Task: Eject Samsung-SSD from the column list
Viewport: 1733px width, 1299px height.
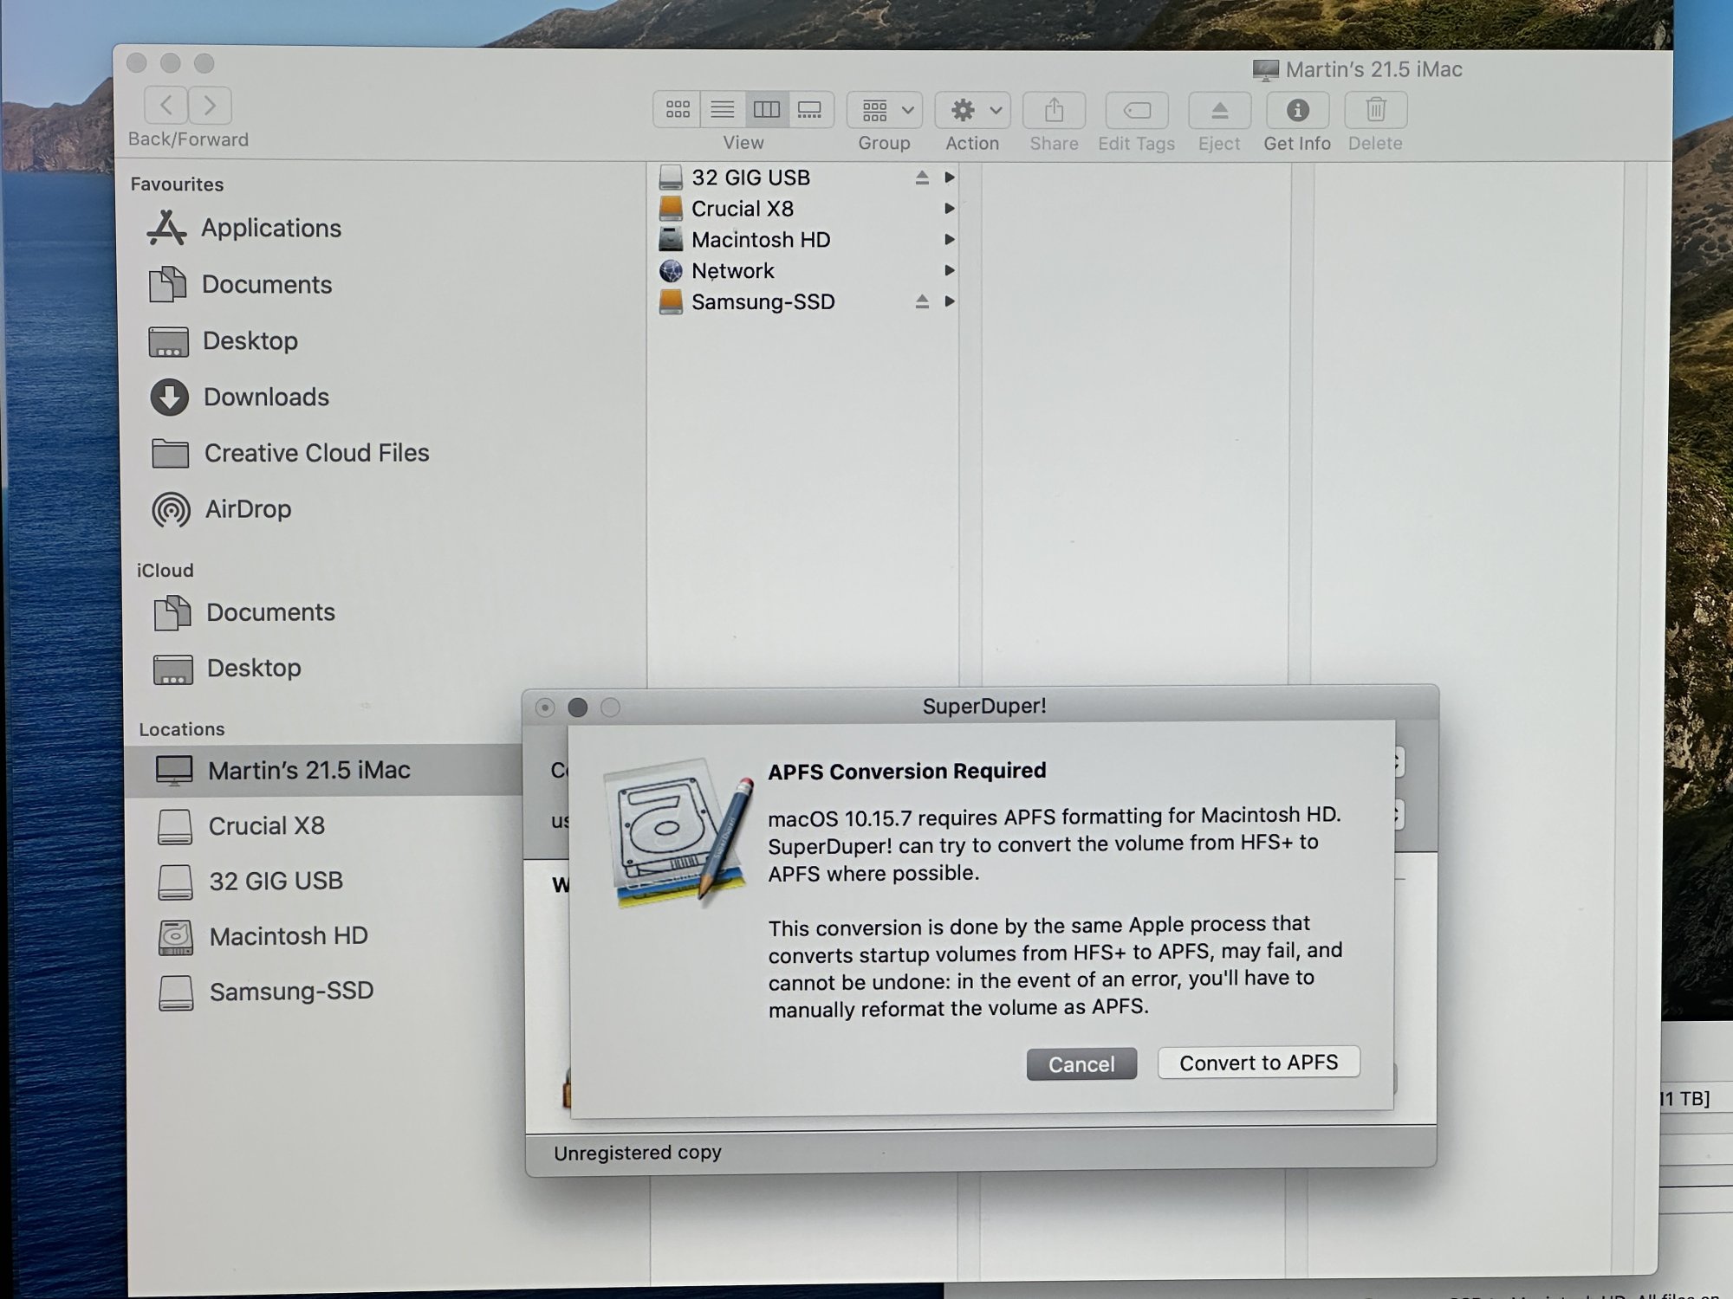Action: [922, 302]
